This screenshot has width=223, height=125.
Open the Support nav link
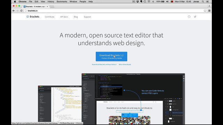87,17
